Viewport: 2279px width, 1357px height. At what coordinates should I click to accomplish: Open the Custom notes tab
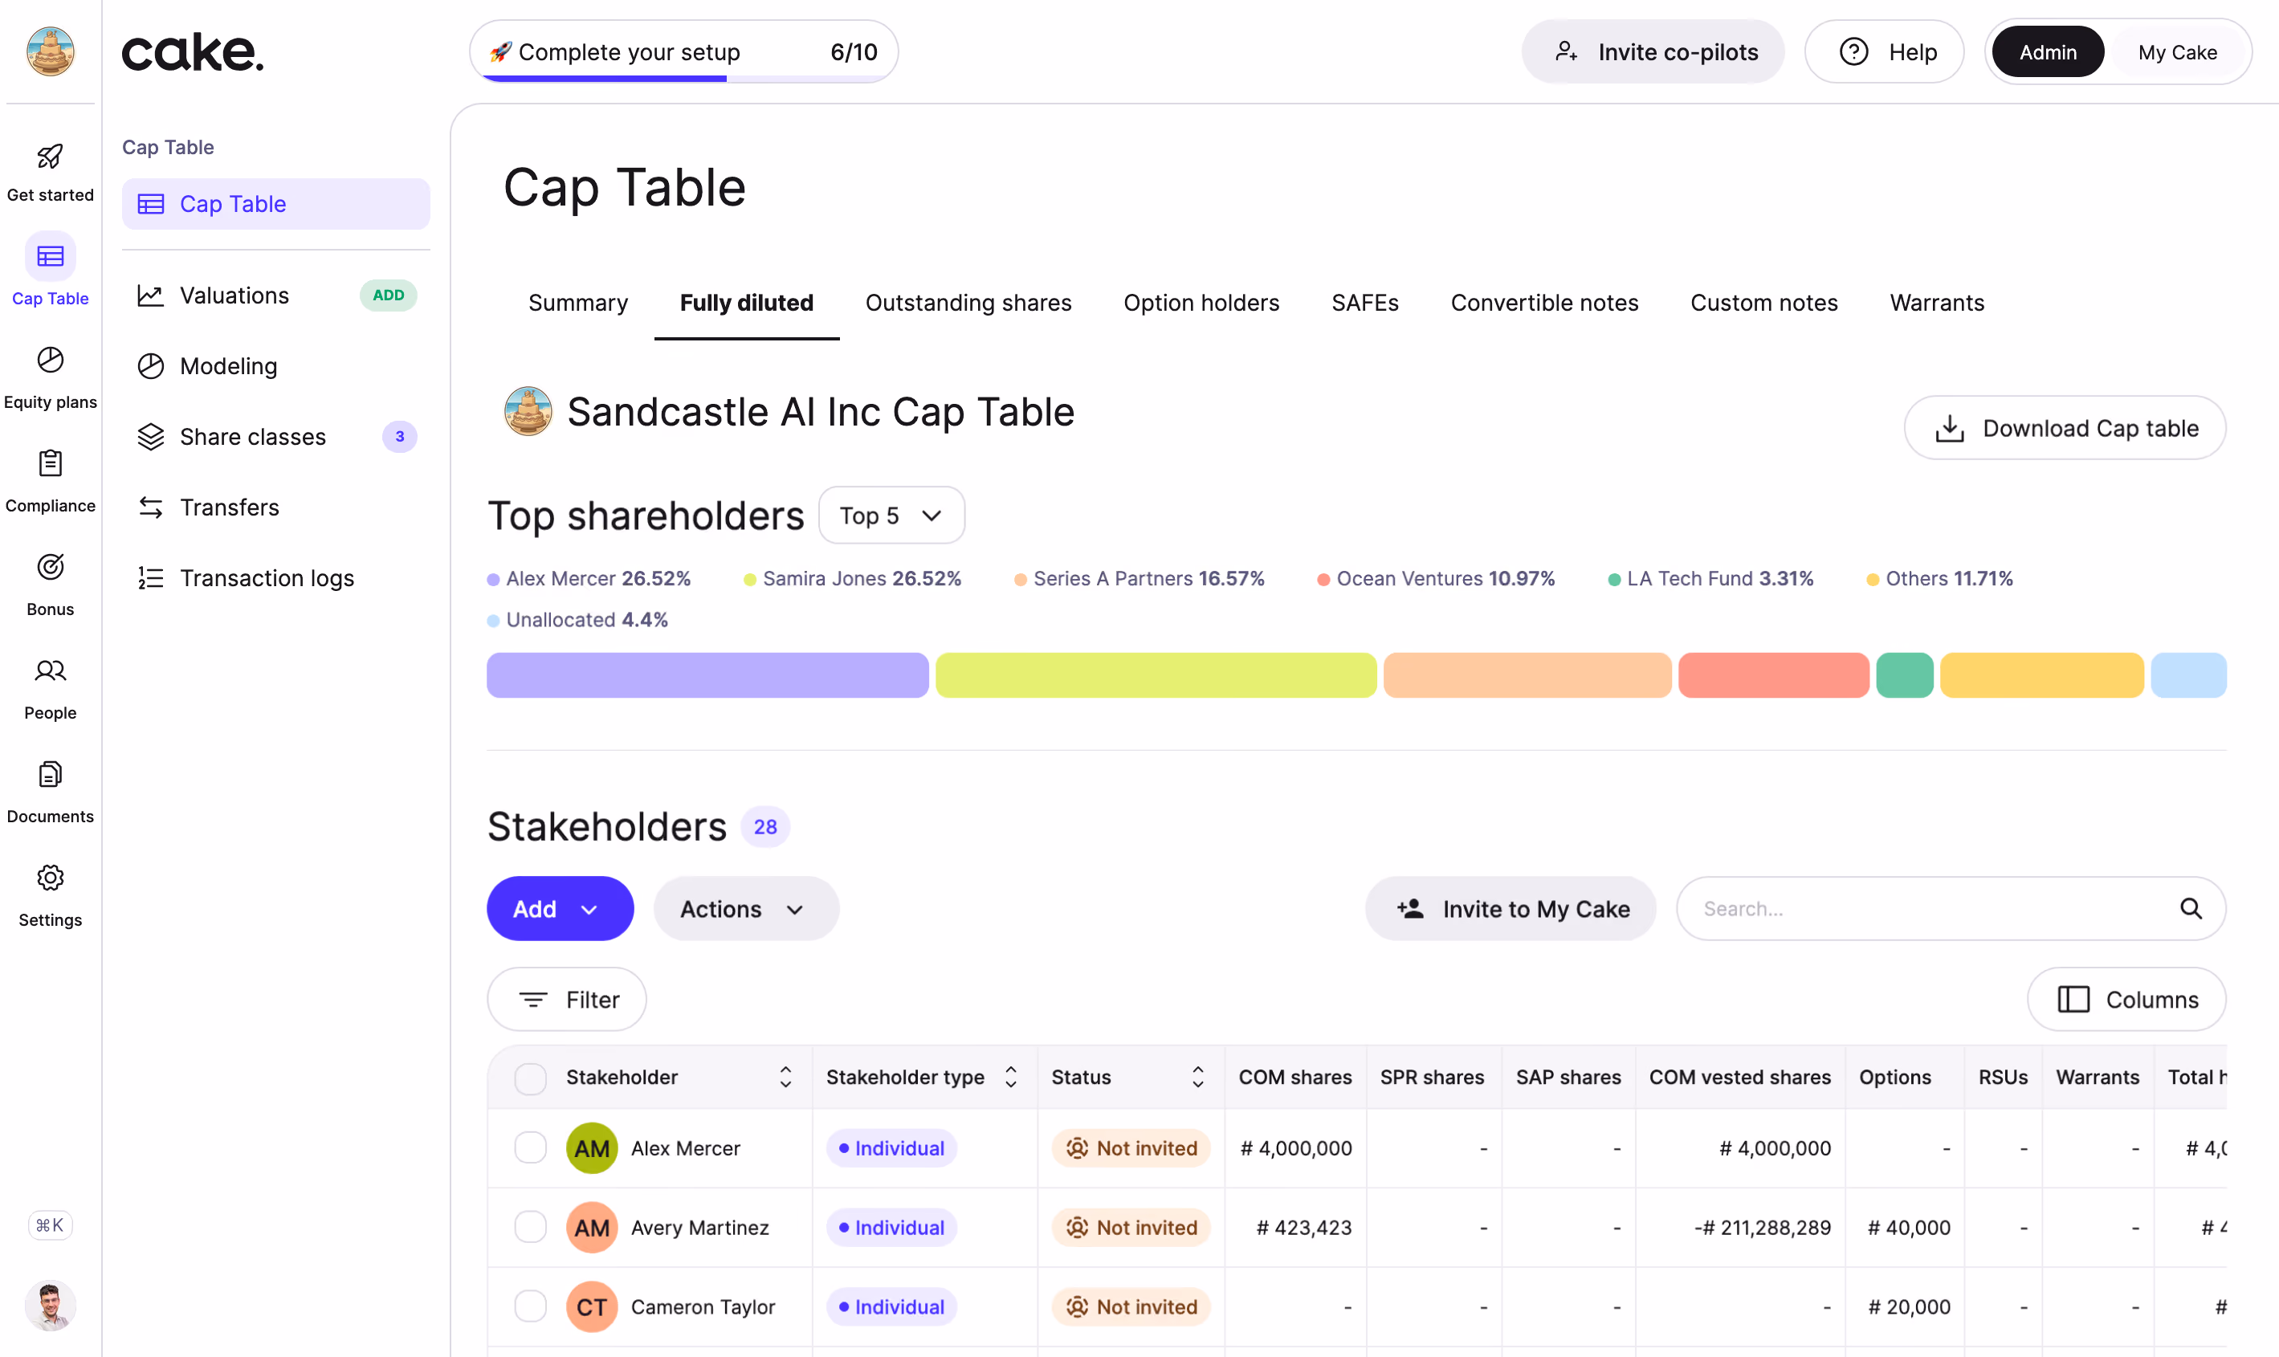[x=1763, y=303]
